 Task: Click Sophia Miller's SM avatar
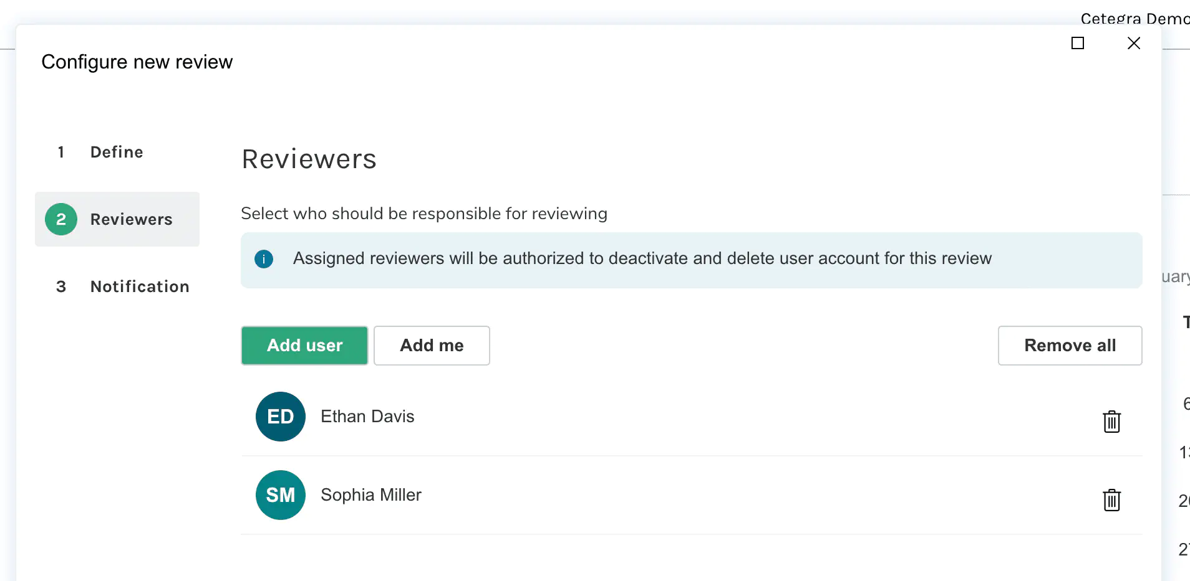(x=280, y=494)
